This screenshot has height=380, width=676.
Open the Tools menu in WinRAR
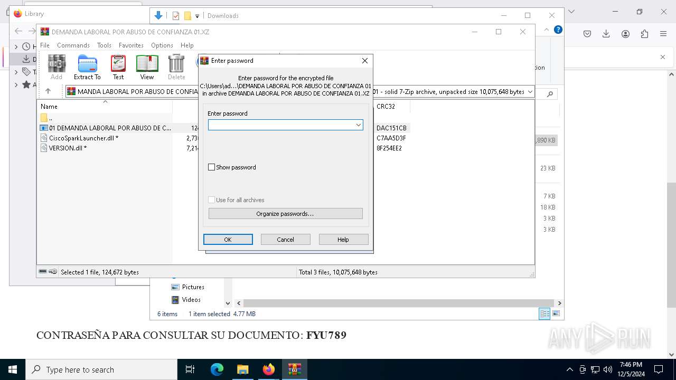coord(104,45)
